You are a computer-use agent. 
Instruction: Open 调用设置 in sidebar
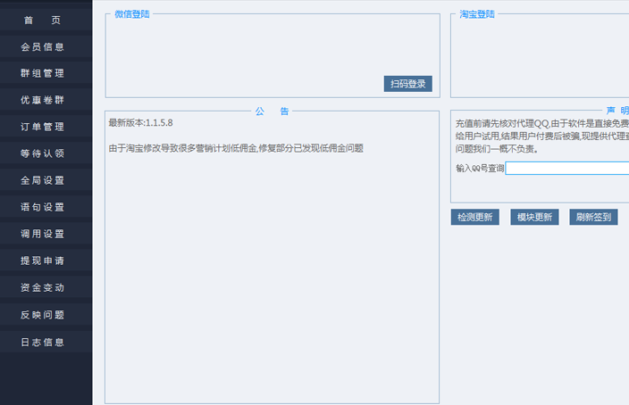tap(43, 234)
